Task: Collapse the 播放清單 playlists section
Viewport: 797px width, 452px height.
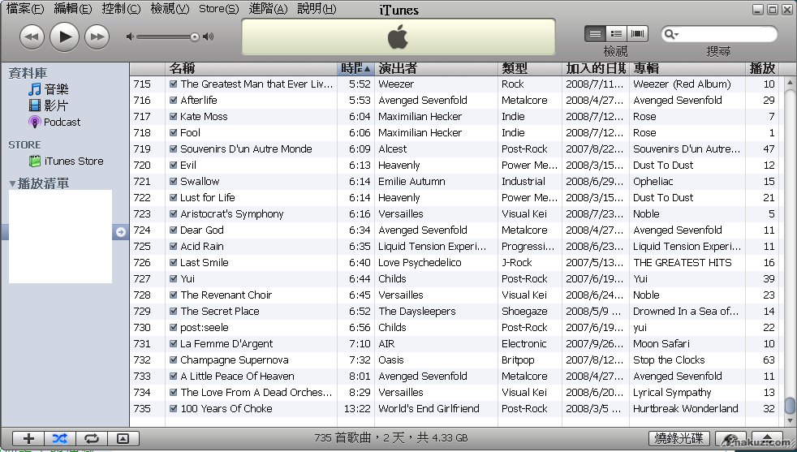Action: click(x=13, y=184)
